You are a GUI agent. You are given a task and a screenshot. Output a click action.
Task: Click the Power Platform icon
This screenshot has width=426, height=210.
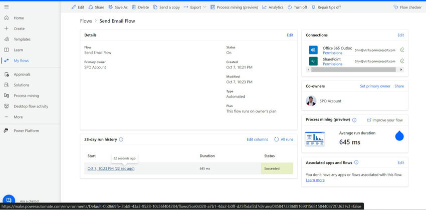tap(7, 130)
